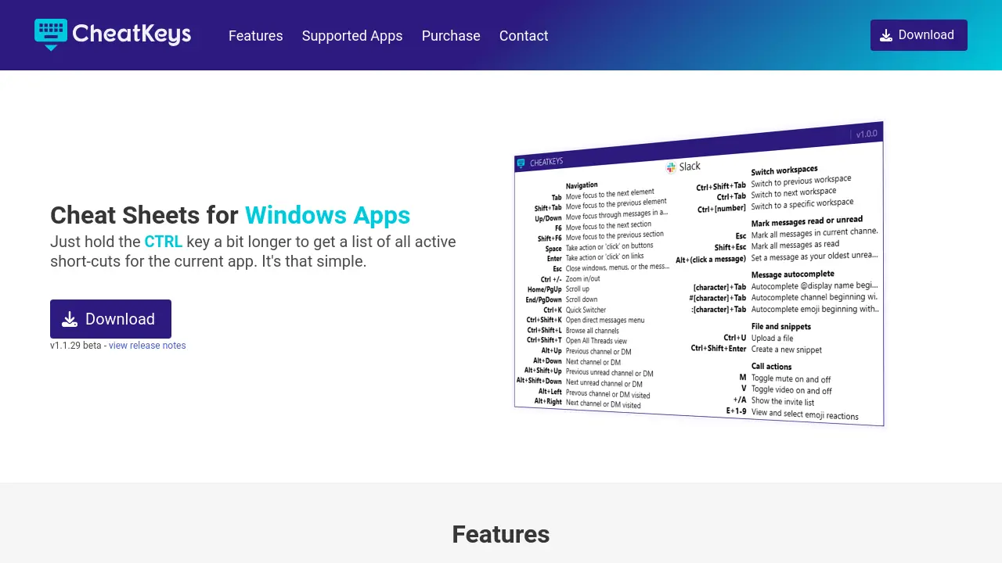Viewport: 1002px width, 563px height.
Task: Click the CheatKeys keyboard logo icon
Action: 51,35
